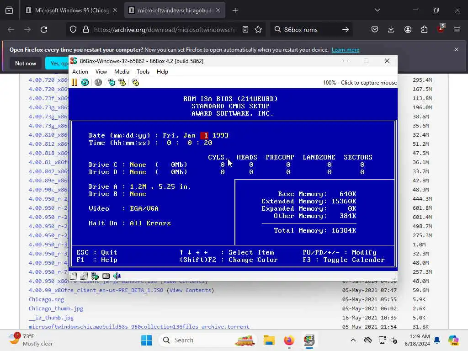The height and width of the screenshot is (351, 468).
Task: Open the Chicago.png link
Action: click(x=46, y=299)
